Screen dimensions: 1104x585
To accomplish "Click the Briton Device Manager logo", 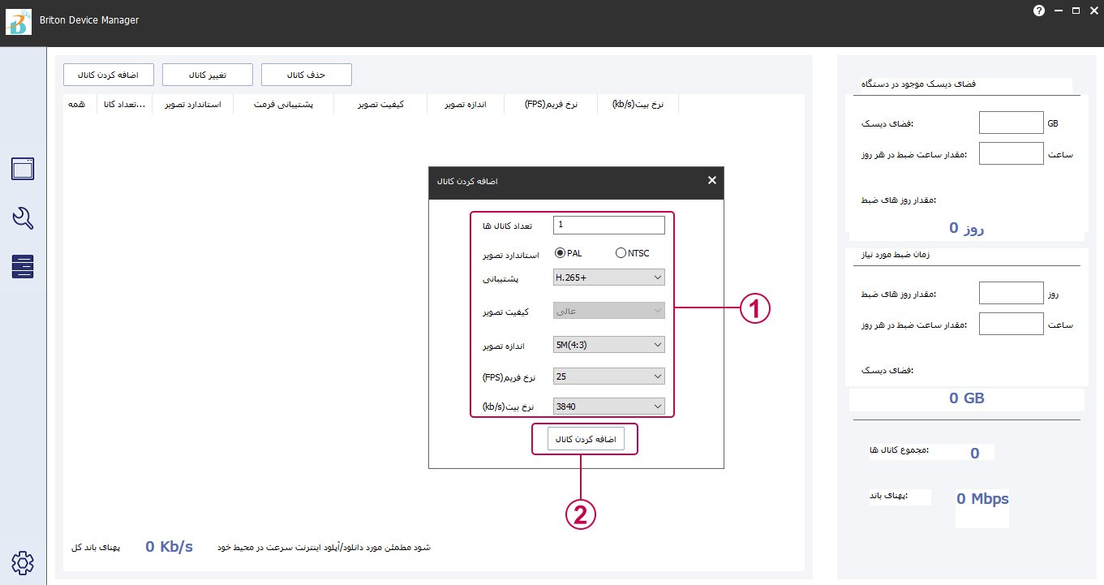I will click(x=19, y=22).
